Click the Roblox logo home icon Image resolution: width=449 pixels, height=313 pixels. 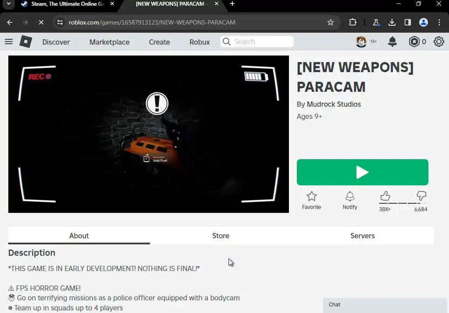[26, 42]
